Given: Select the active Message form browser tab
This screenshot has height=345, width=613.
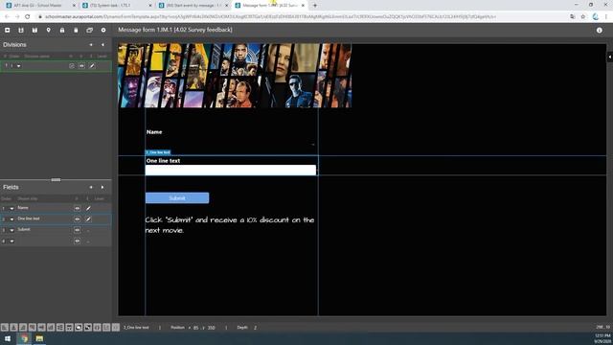Looking at the screenshot, I should [x=269, y=6].
